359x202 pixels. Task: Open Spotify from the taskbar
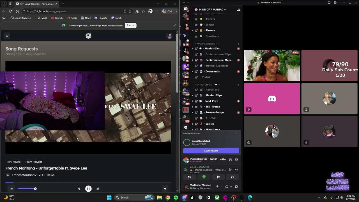point(176,198)
